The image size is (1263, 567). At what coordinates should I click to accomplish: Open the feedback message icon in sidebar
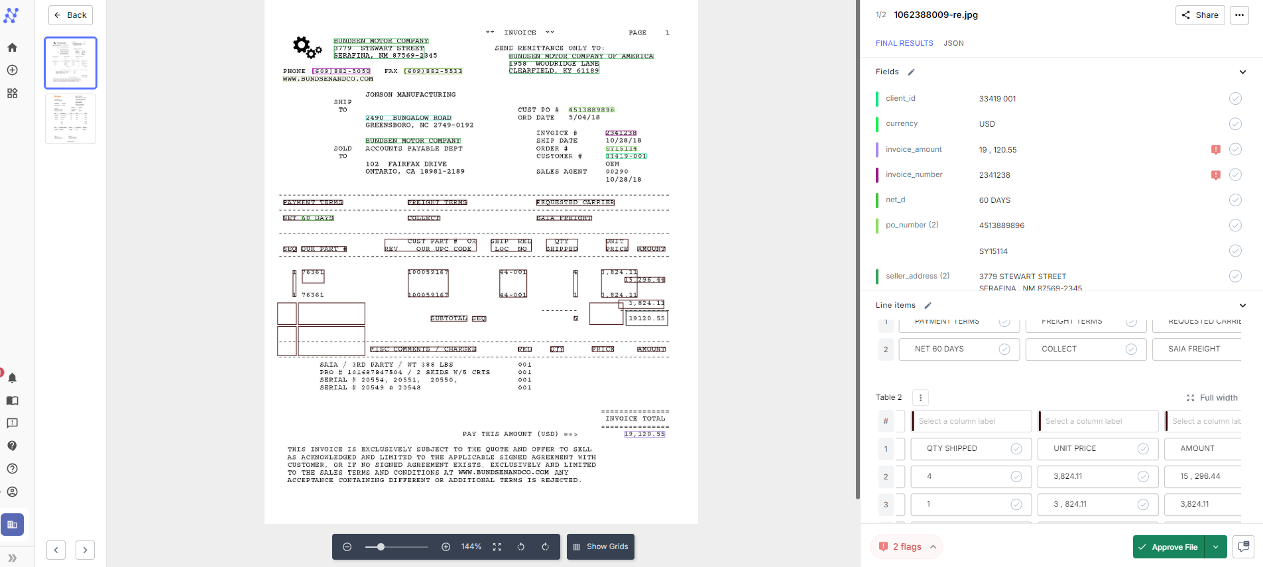click(x=12, y=423)
